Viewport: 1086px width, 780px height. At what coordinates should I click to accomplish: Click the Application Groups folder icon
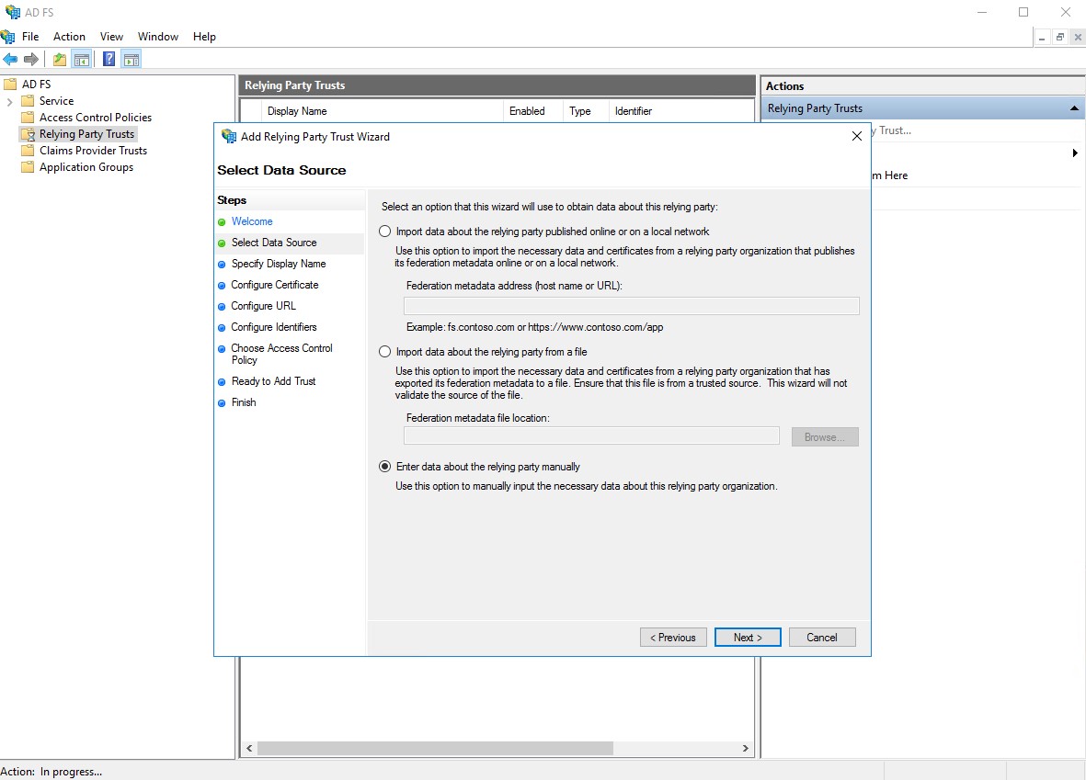tap(28, 167)
